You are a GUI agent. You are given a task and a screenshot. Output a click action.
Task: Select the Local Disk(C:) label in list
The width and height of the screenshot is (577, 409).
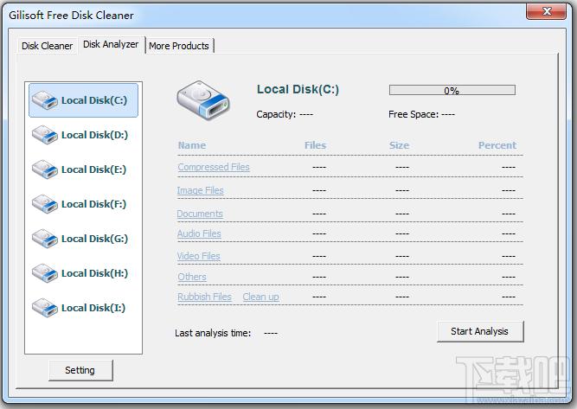(x=94, y=100)
